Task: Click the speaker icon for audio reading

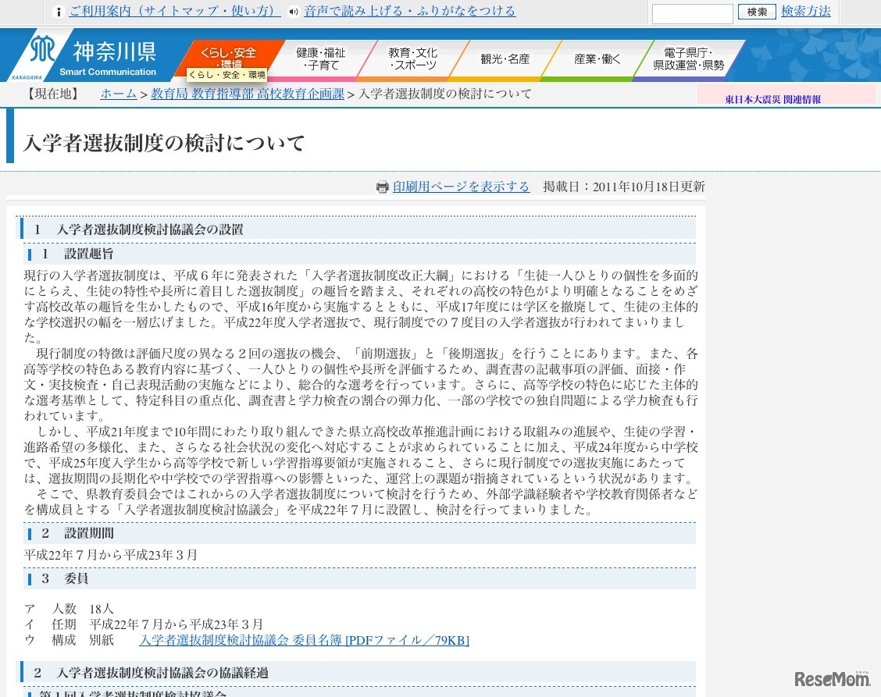Action: point(292,11)
